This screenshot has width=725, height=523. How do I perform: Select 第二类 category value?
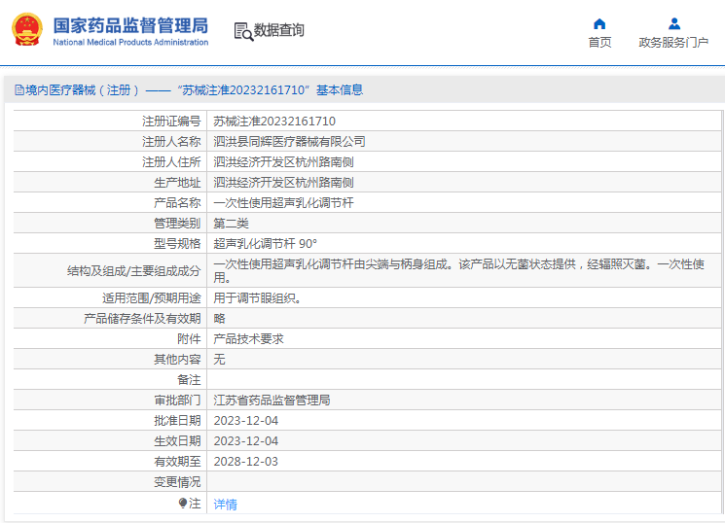(231, 224)
